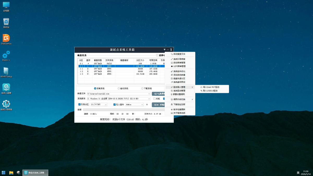The width and height of the screenshot is (313, 176).
Task: Choose 系统引导修复 from the menu
Action: [180, 59]
